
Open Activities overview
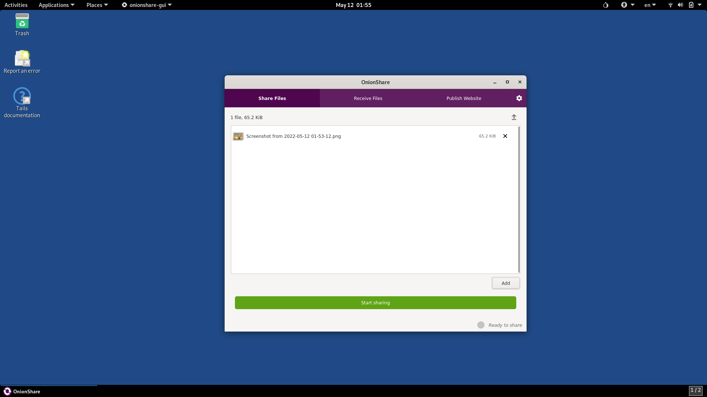(16, 5)
